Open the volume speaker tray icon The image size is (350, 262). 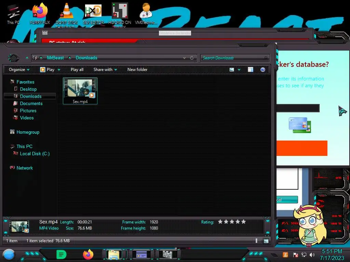coord(312,254)
